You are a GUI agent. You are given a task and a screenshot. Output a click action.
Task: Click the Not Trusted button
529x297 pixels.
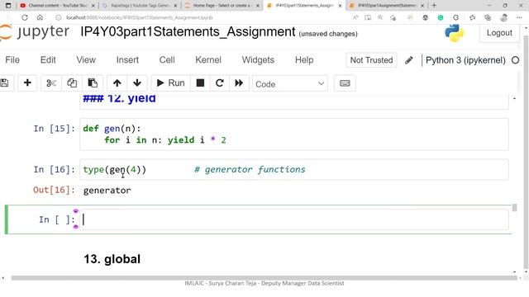[371, 60]
